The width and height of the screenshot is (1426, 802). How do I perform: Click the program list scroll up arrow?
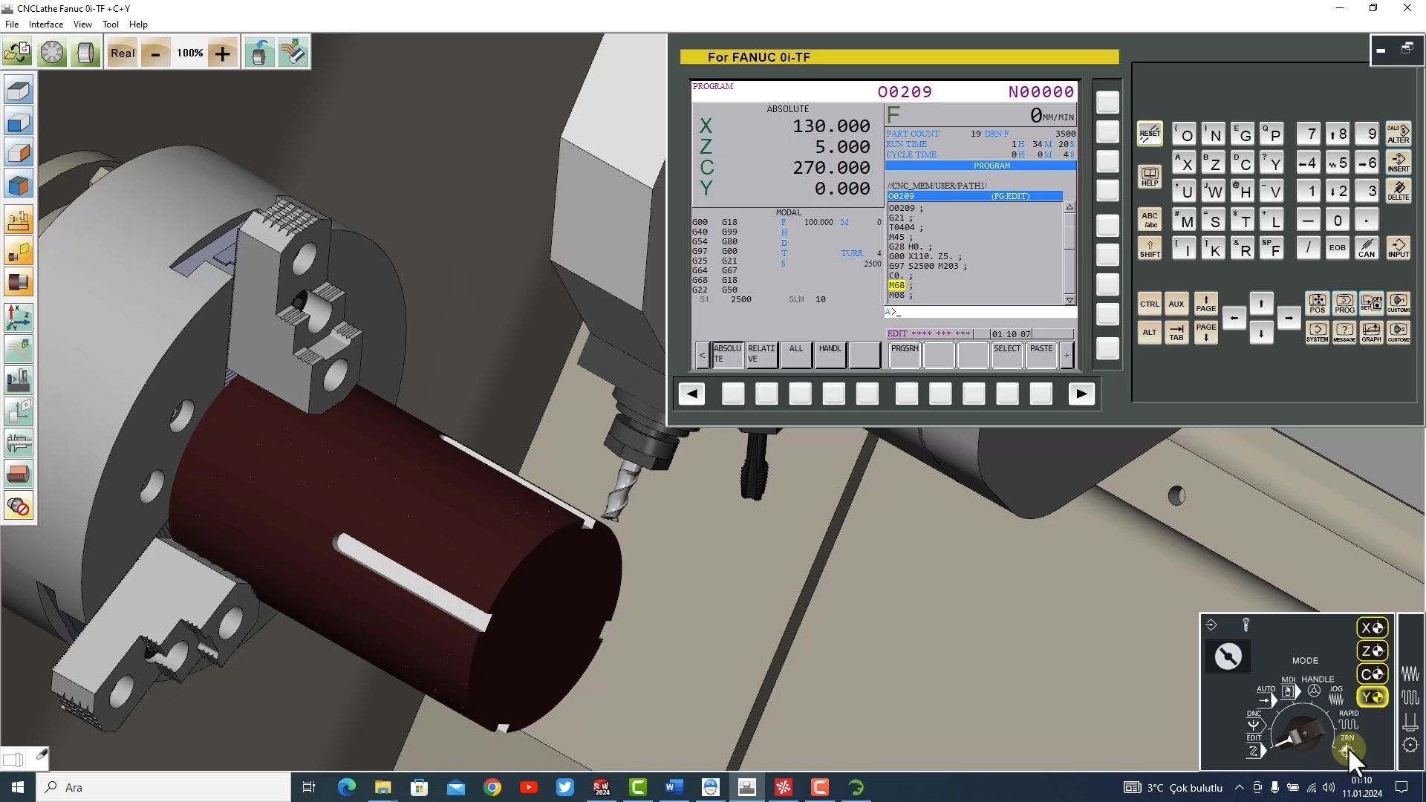1069,207
